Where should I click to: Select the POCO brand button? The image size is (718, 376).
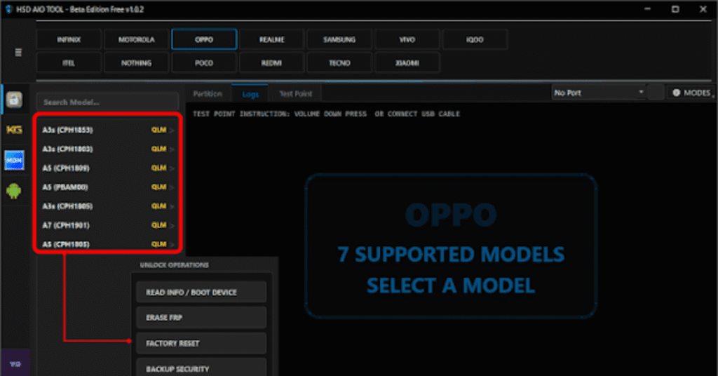coord(204,62)
